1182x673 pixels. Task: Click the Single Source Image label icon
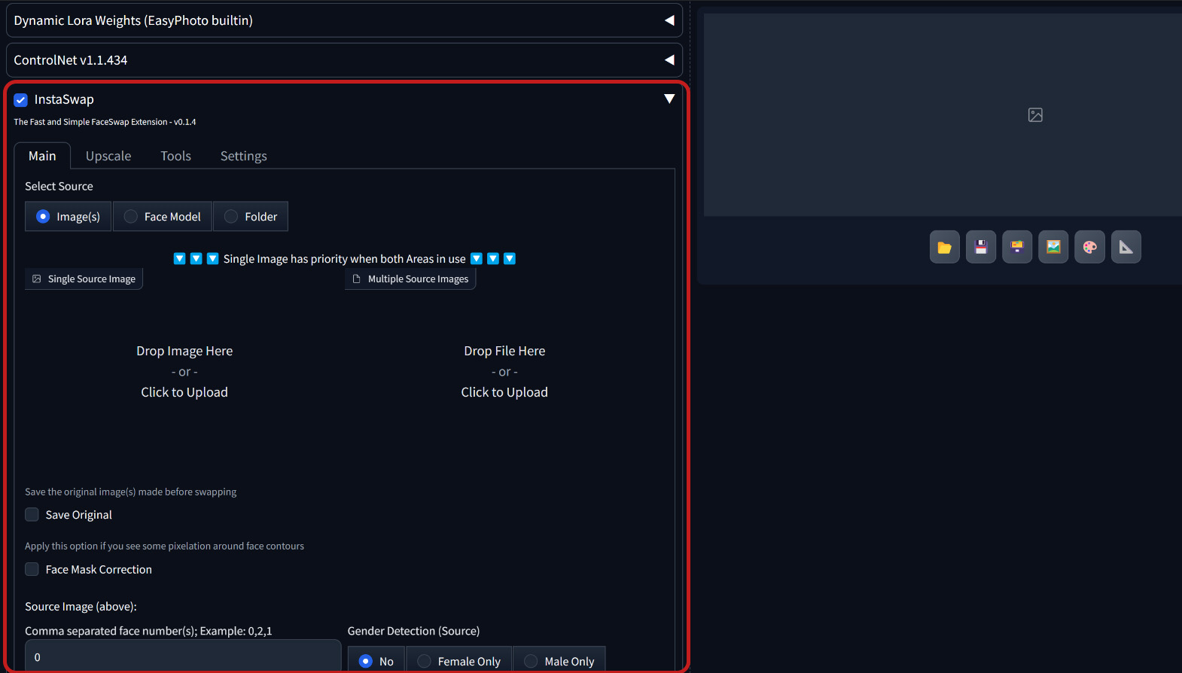coord(36,279)
